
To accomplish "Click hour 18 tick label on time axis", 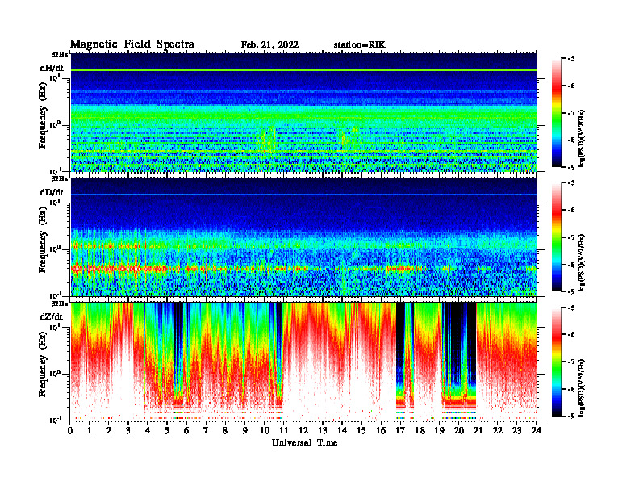I will [420, 431].
